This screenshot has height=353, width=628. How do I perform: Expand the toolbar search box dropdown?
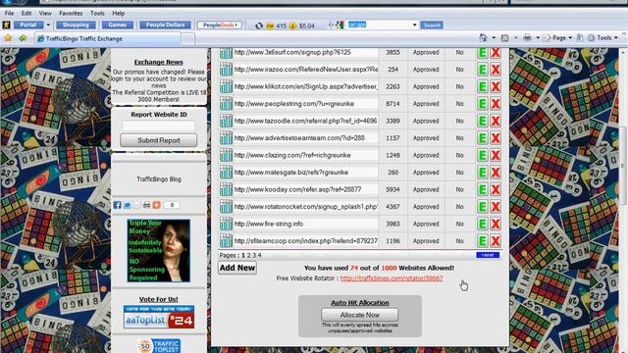(414, 25)
